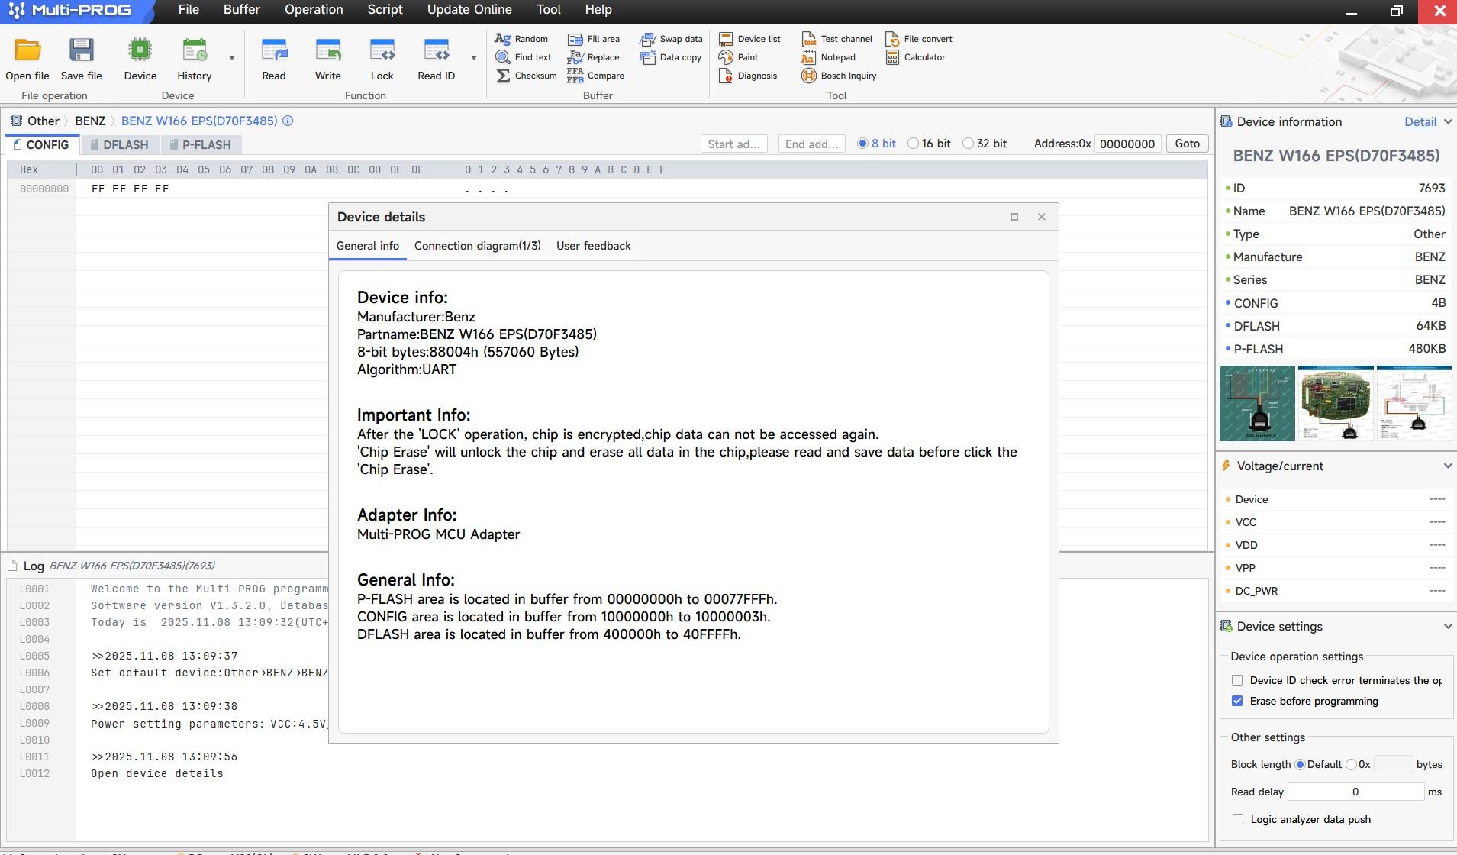Image resolution: width=1457 pixels, height=855 pixels.
Task: Switch to Connection diagram tab
Action: [477, 246]
